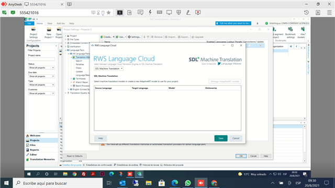Select the AnyDesk monitor 1 icon
This screenshot has height=188, width=335.
tap(120, 13)
